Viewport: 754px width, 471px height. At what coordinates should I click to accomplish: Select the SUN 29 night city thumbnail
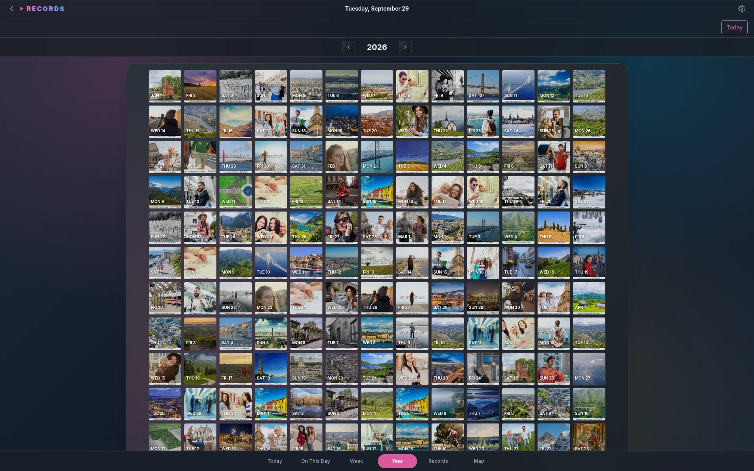click(x=483, y=298)
